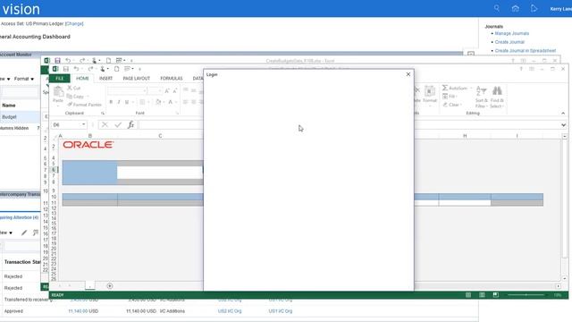Increase font size with larger A icon
This screenshot has height=322, width=572.
tap(167, 90)
